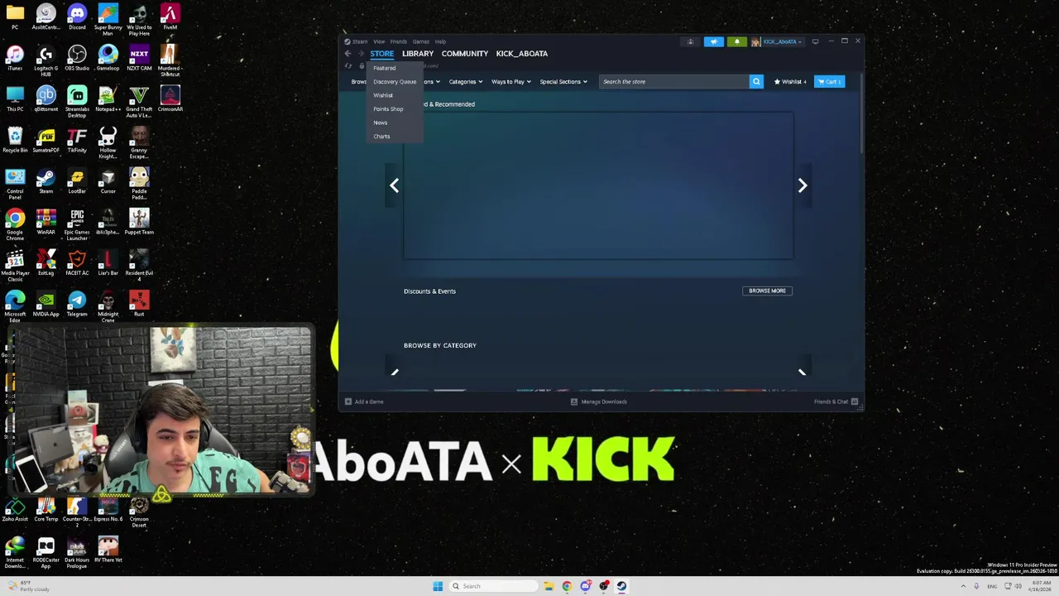Screen dimensions: 1059x596
Task: Switch to Steam from the taskbar
Action: 621,586
